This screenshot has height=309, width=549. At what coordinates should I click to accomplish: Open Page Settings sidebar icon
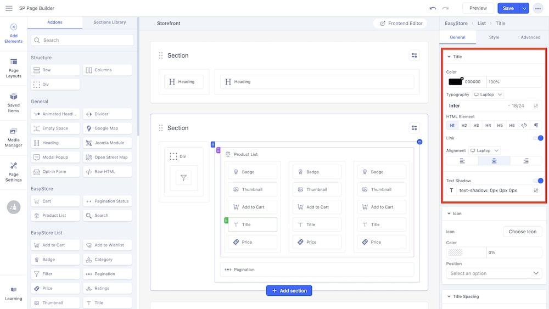[14, 172]
